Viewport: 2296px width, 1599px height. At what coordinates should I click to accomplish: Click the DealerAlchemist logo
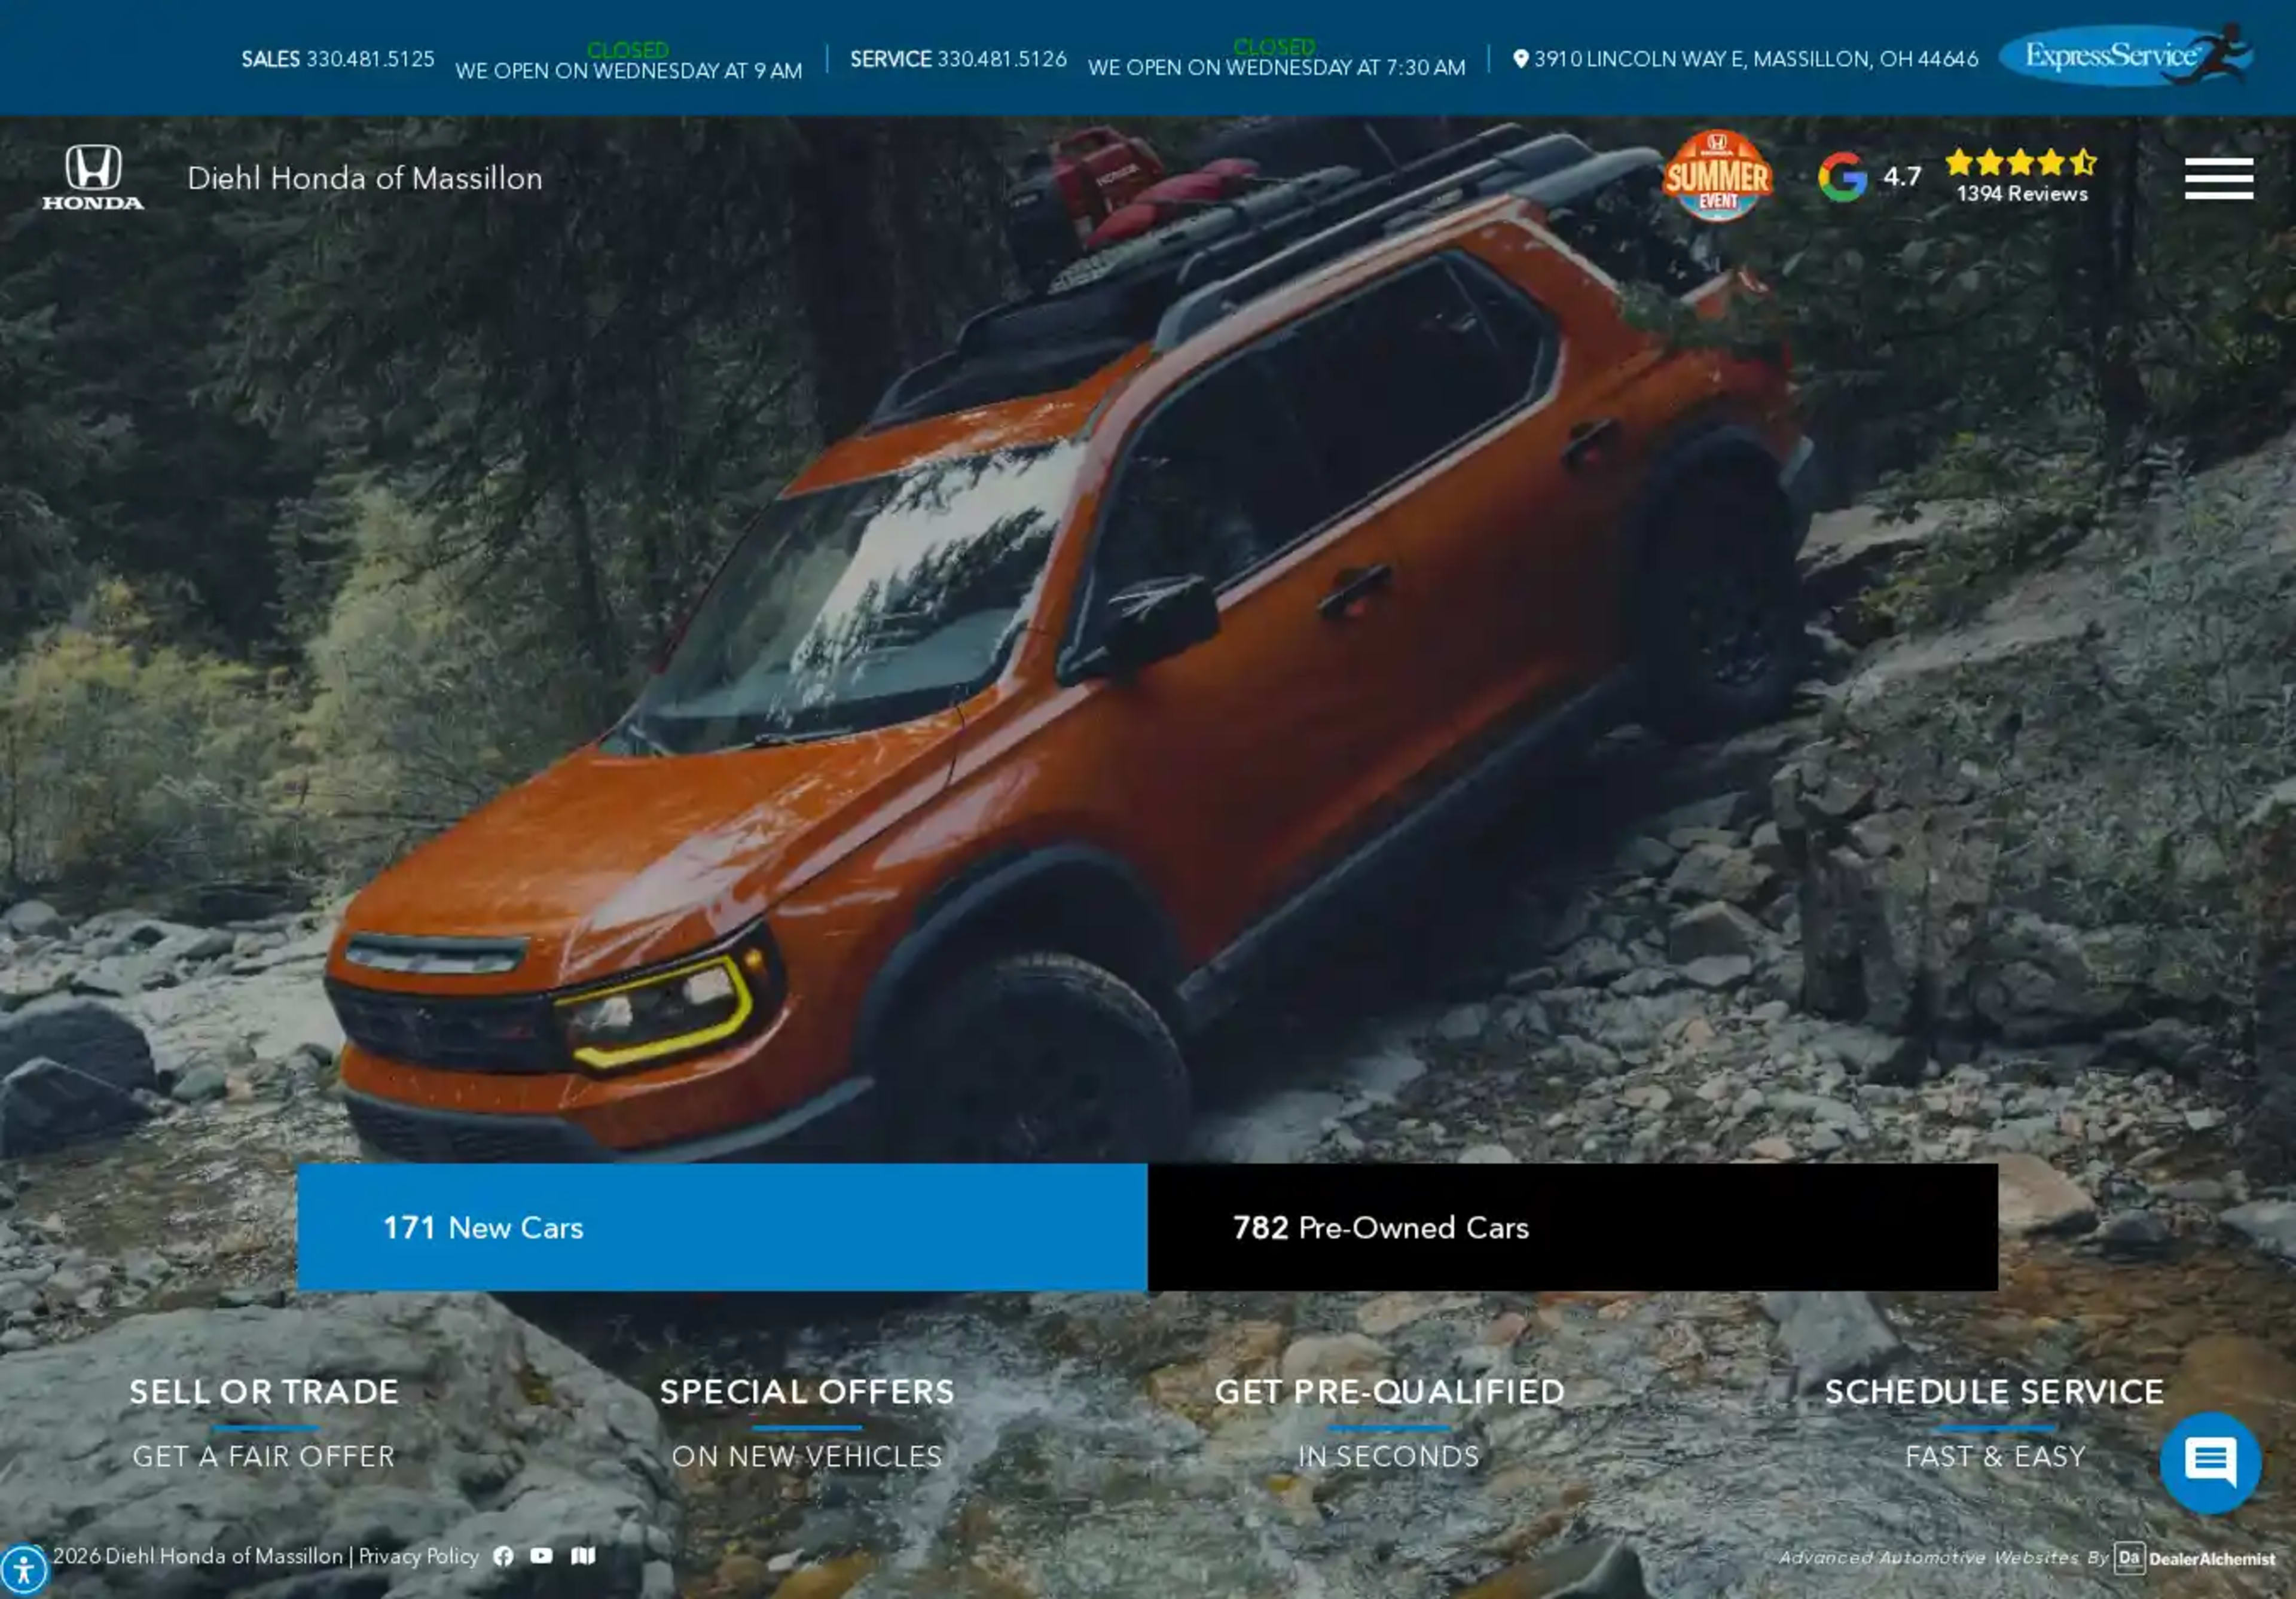(x=2194, y=1558)
